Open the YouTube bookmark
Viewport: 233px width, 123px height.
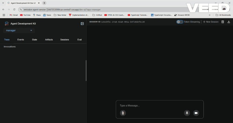click(25, 15)
